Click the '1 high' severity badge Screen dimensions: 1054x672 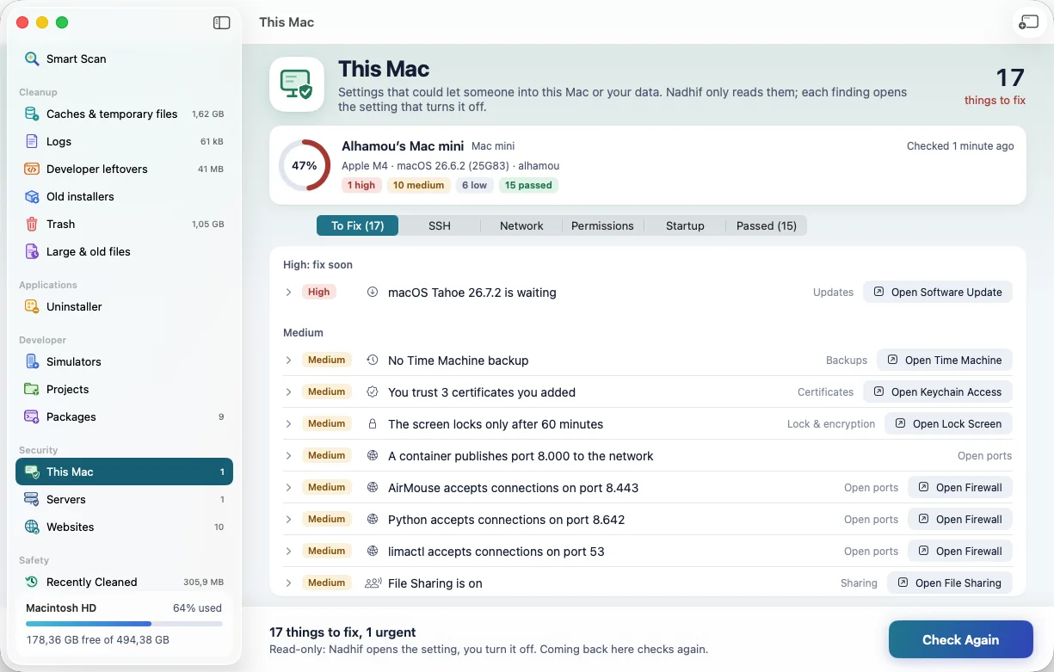click(361, 185)
